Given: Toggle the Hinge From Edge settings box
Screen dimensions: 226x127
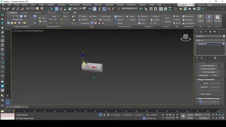Looking at the screenshot, I should pyautogui.click(x=219, y=66).
